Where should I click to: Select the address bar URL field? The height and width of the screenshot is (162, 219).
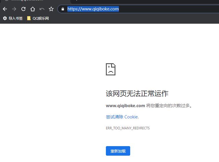(x=138, y=9)
